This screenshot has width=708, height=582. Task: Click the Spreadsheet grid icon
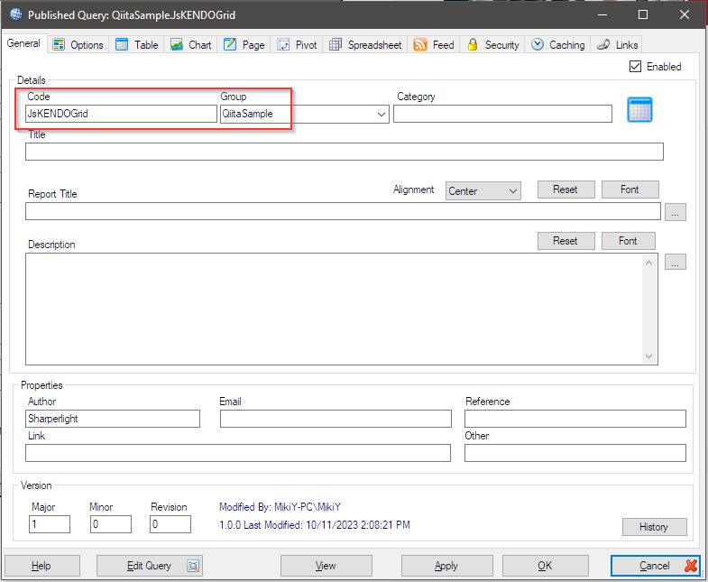(336, 44)
